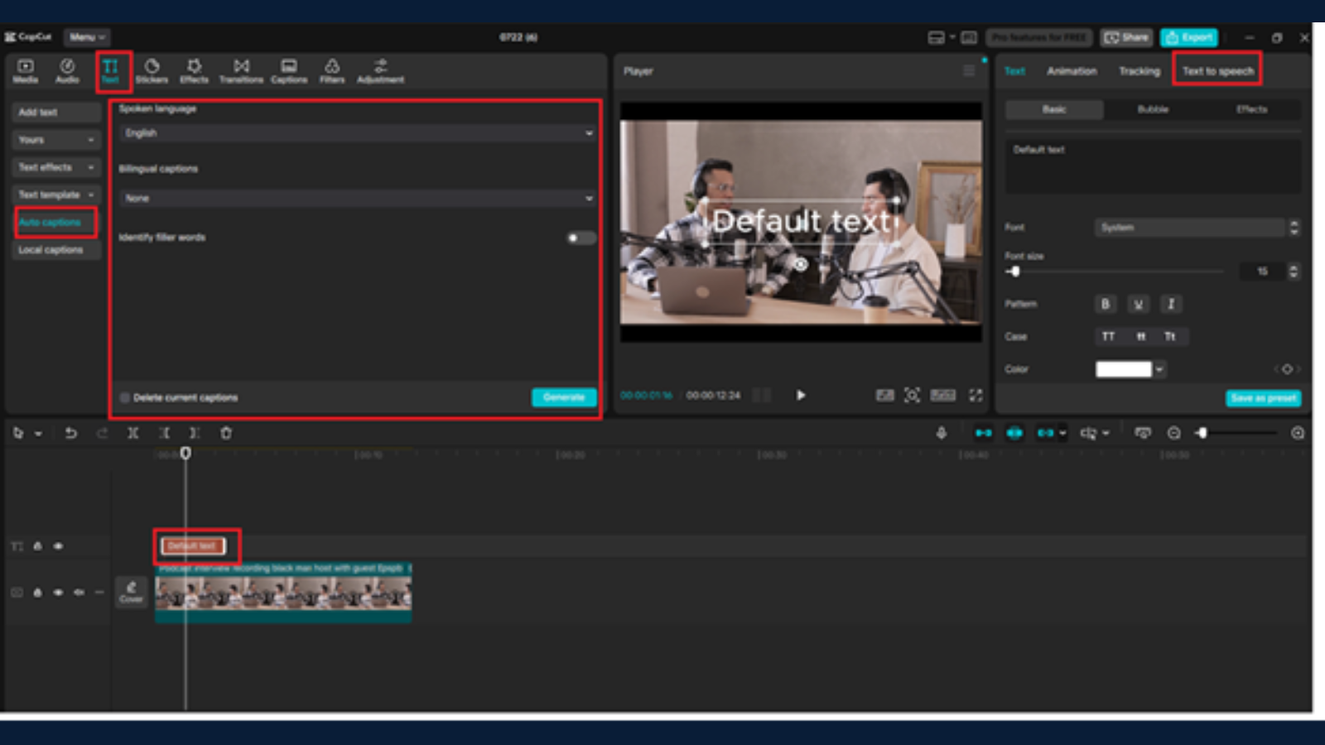Toggle Identify filler words switch
Screen dimensions: 1325x745
(x=581, y=238)
